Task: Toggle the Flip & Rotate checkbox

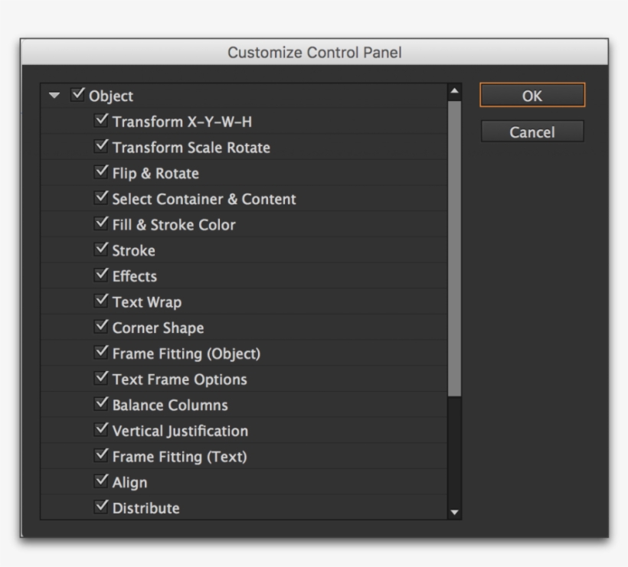Action: tap(100, 173)
